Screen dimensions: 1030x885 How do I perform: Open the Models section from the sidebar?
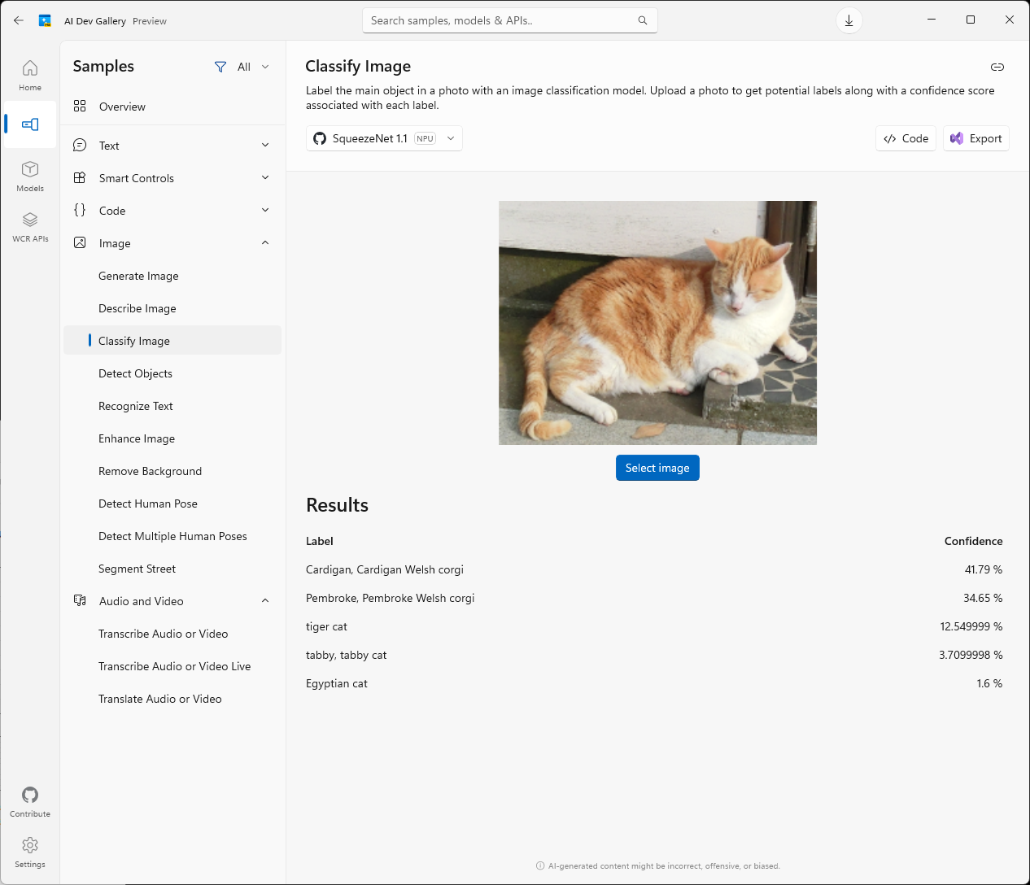click(x=30, y=173)
